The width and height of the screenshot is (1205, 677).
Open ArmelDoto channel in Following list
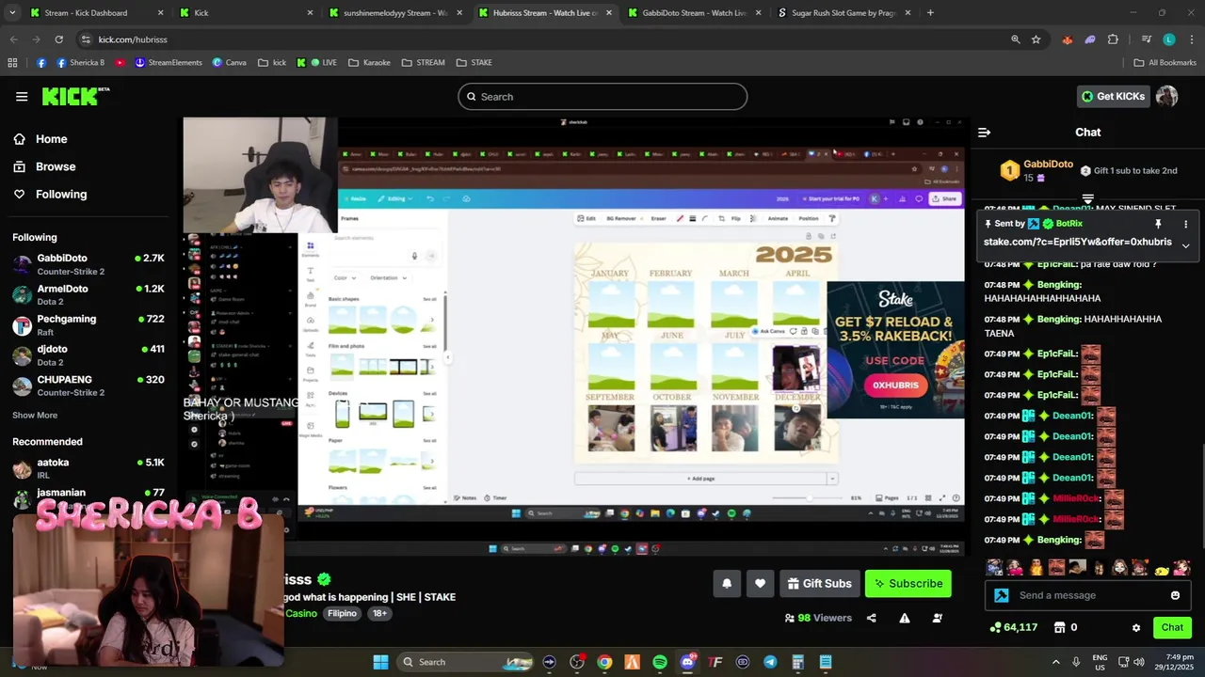pyautogui.click(x=88, y=295)
